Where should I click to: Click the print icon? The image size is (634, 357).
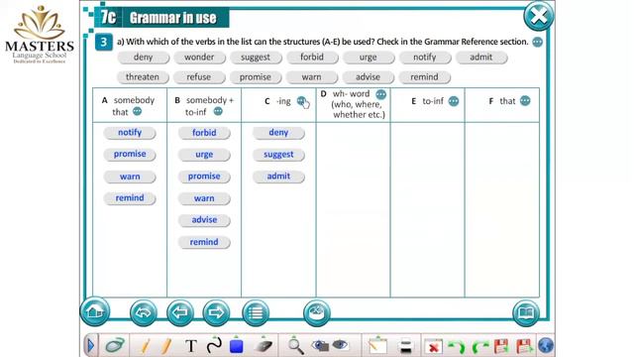click(x=404, y=346)
